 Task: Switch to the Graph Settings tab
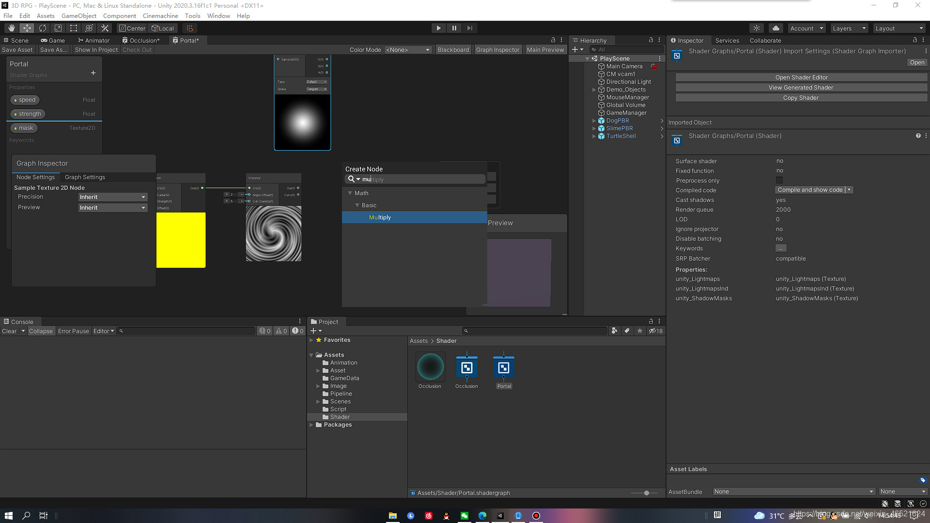(x=85, y=177)
